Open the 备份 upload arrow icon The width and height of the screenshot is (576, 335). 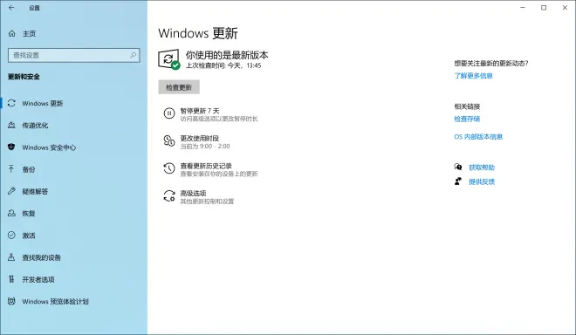click(11, 169)
